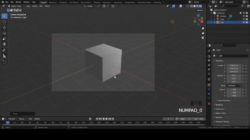Switch to the Sculpting workspace tab
The image size is (250, 140).
(x=63, y=3)
